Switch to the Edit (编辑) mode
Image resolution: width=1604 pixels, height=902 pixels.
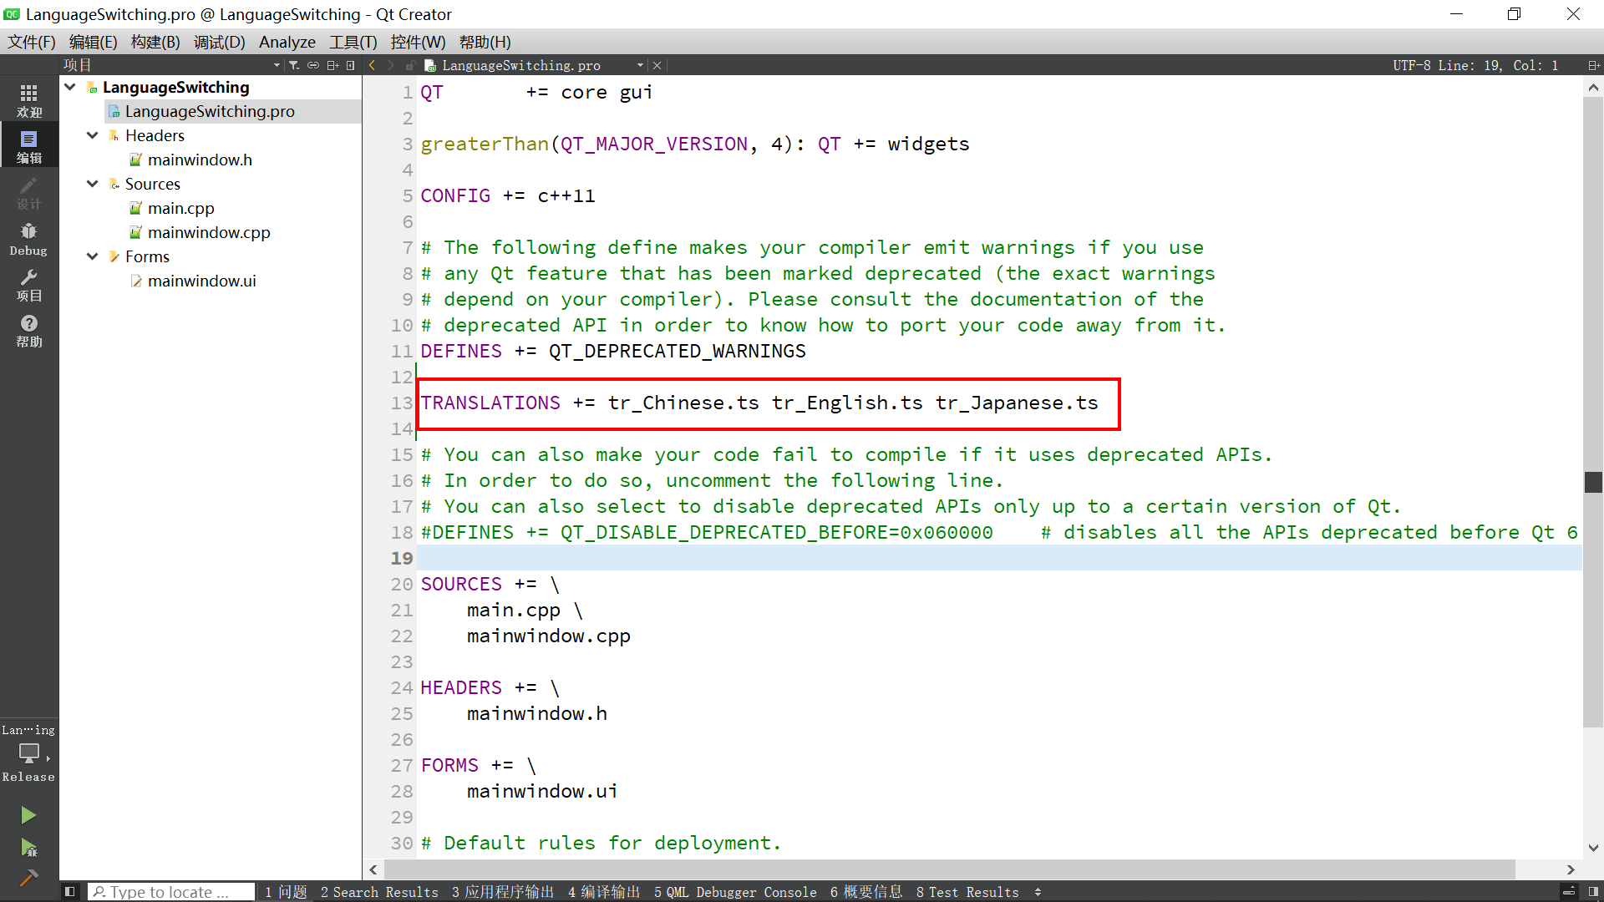point(29,145)
